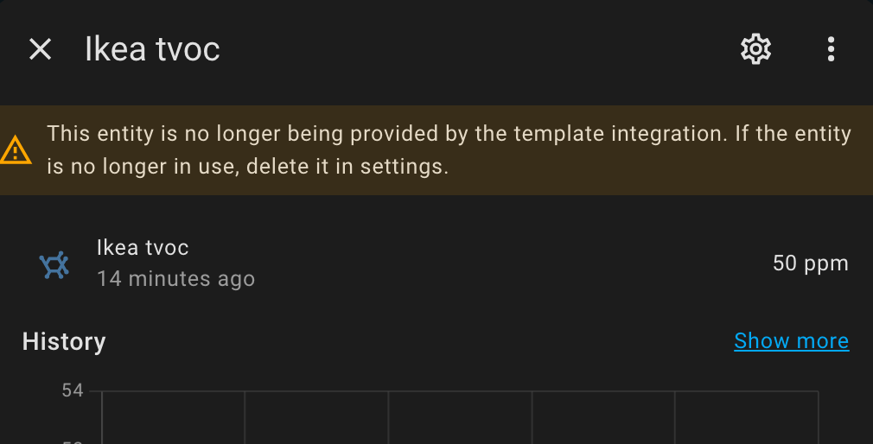Viewport: 873px width, 444px height.
Task: Click the template integration warning message
Action: click(x=449, y=150)
